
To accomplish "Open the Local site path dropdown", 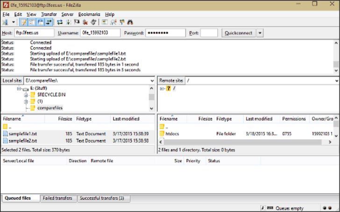I will 152,81.
